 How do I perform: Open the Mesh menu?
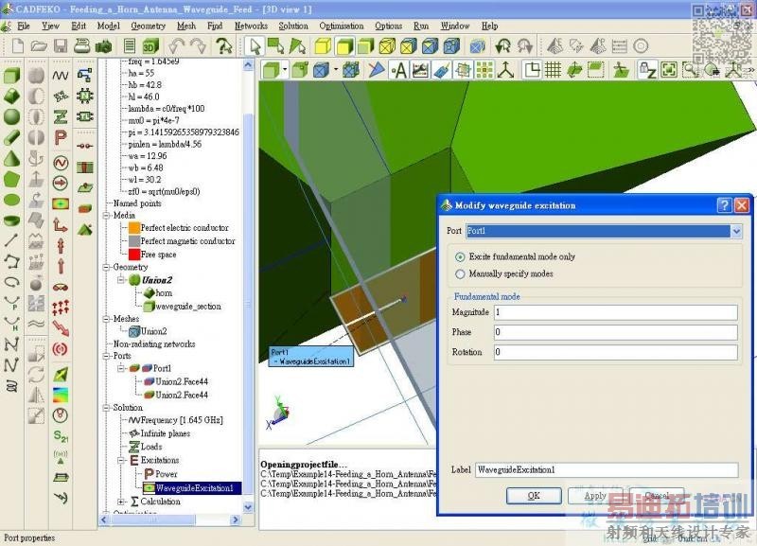coord(186,26)
